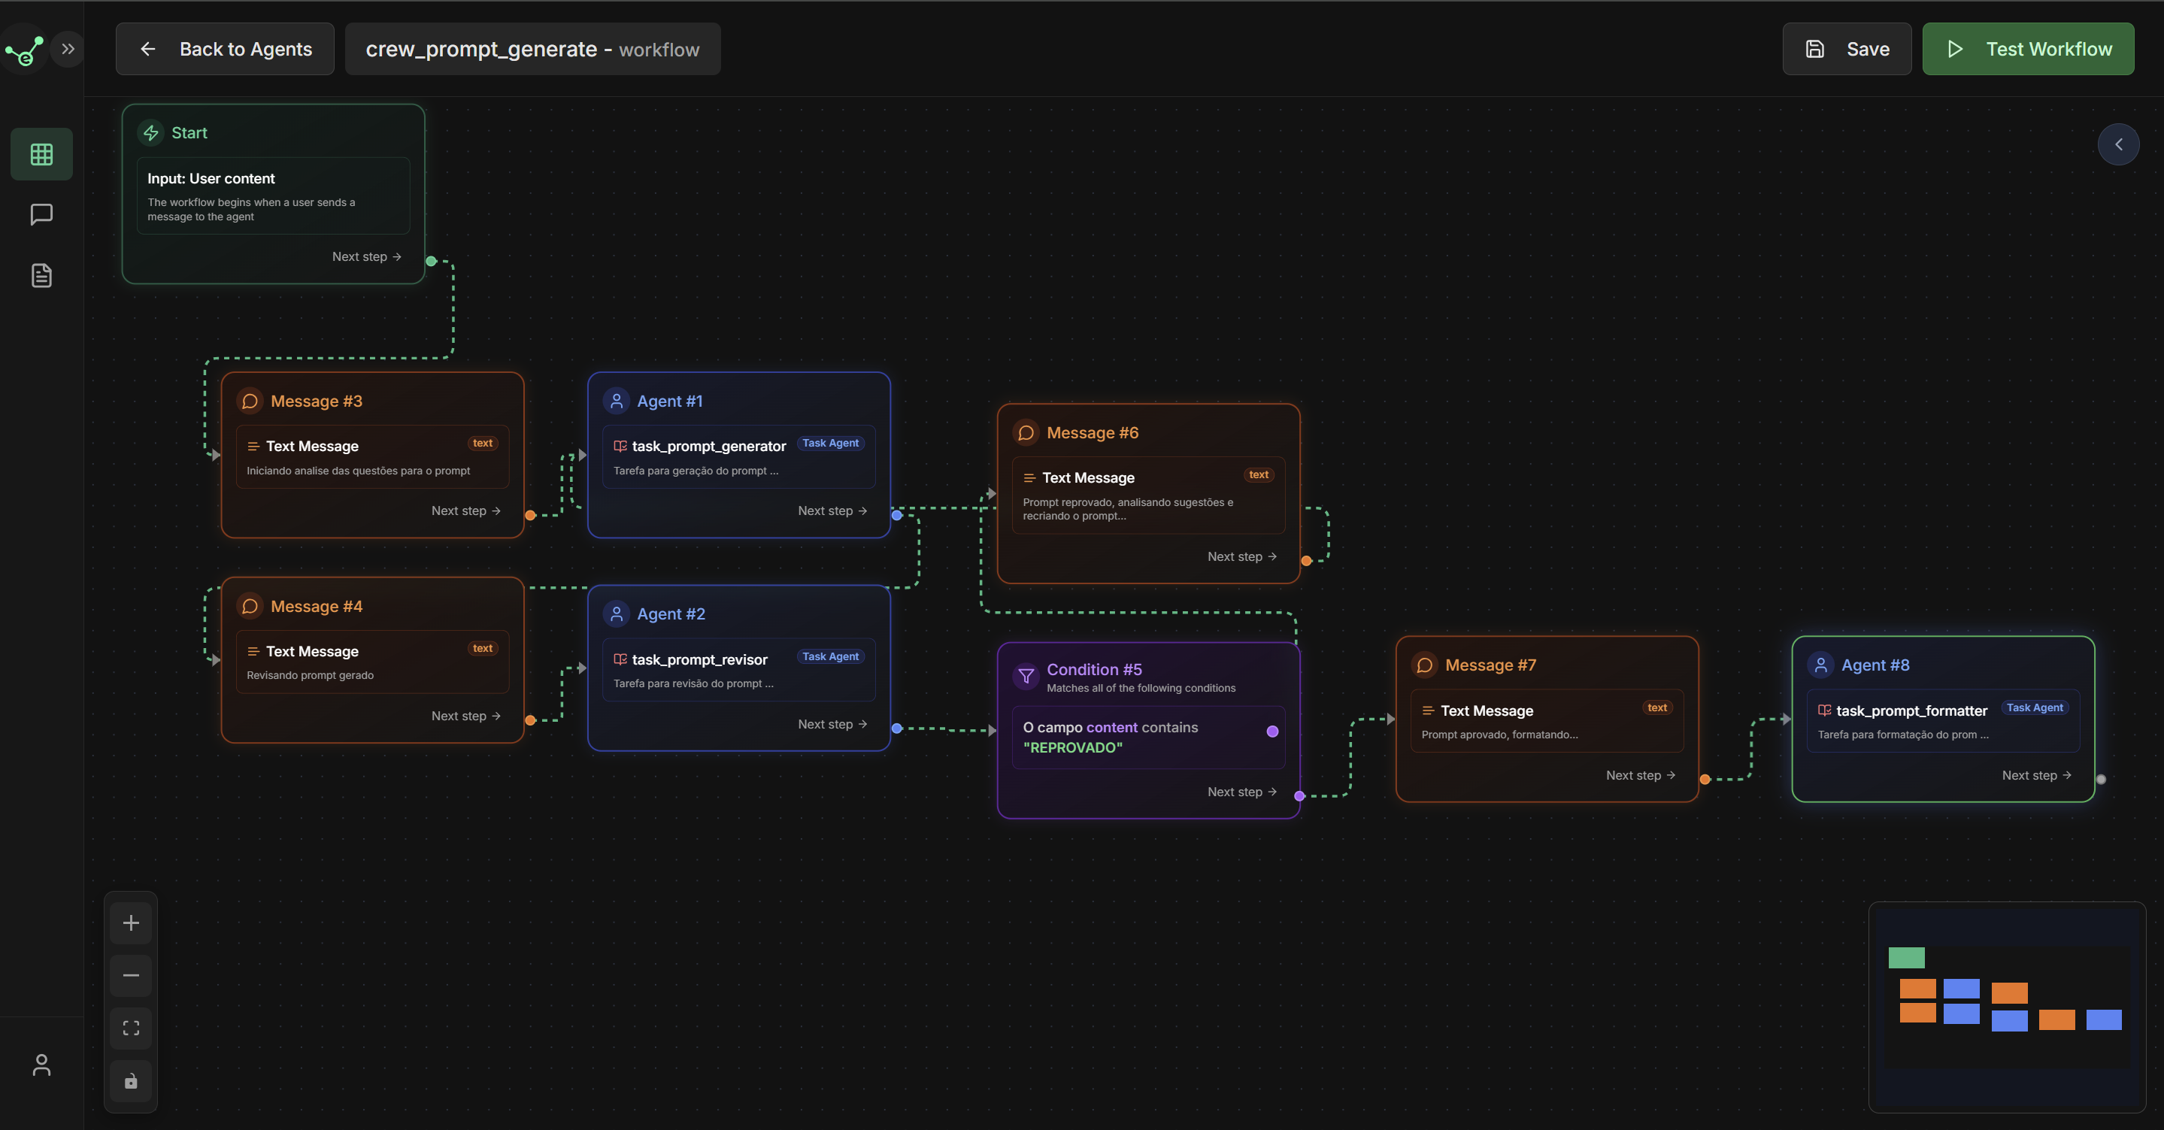
Task: Open the chat panel icon in the sidebar
Action: click(41, 214)
